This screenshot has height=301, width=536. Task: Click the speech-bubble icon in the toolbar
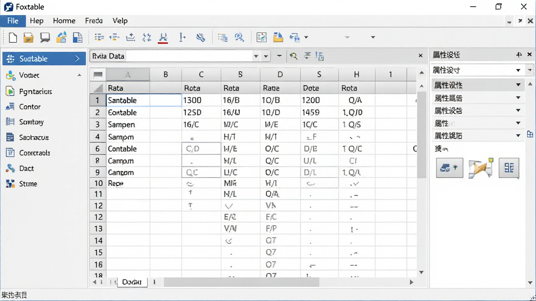pyautogui.click(x=45, y=38)
